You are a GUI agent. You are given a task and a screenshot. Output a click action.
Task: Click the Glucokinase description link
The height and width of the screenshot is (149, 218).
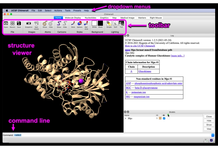coord(145,71)
